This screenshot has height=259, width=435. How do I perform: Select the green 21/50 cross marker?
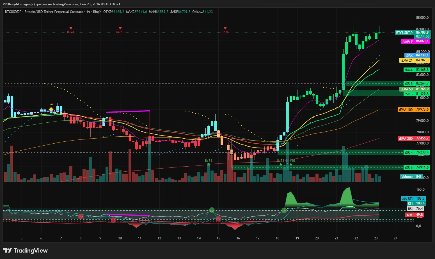coord(291,162)
